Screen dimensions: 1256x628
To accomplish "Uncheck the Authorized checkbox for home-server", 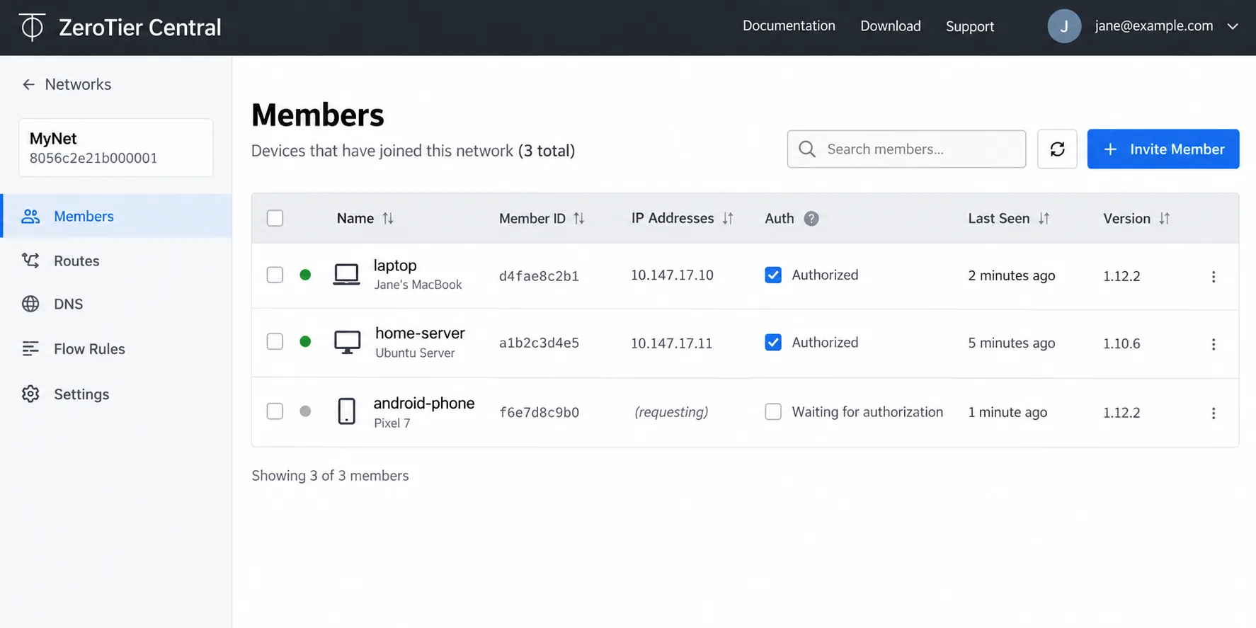I will [773, 343].
